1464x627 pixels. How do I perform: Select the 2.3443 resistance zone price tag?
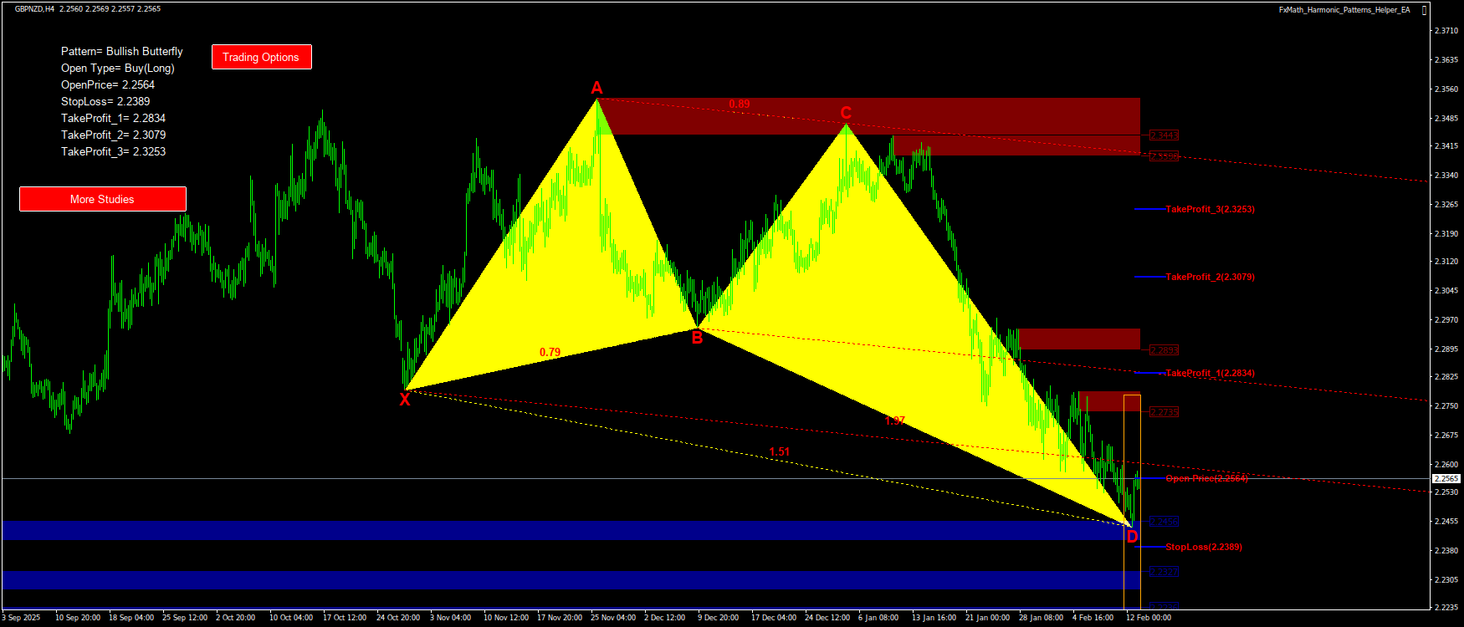(x=1164, y=135)
